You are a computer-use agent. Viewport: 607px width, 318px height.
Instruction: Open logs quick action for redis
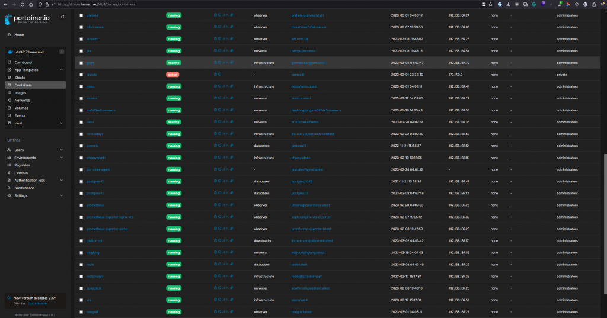(x=215, y=264)
